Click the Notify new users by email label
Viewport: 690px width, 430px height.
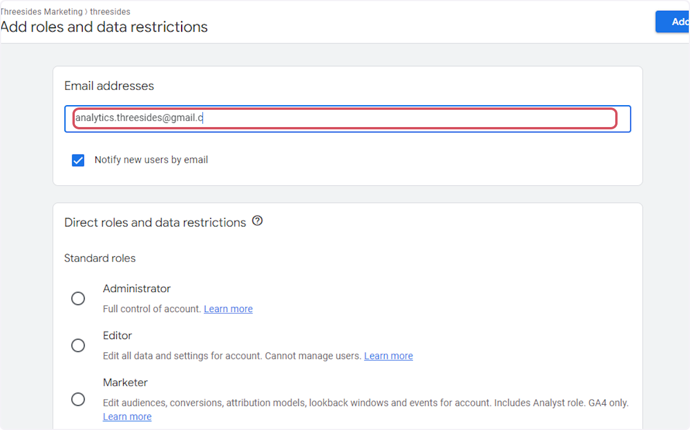(x=151, y=160)
